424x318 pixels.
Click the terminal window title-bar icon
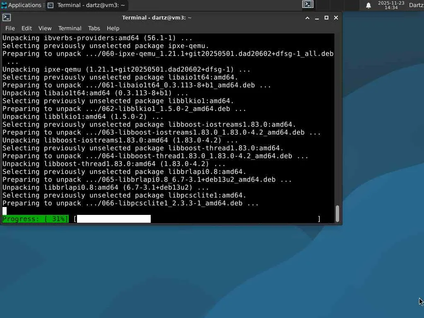click(7, 17)
